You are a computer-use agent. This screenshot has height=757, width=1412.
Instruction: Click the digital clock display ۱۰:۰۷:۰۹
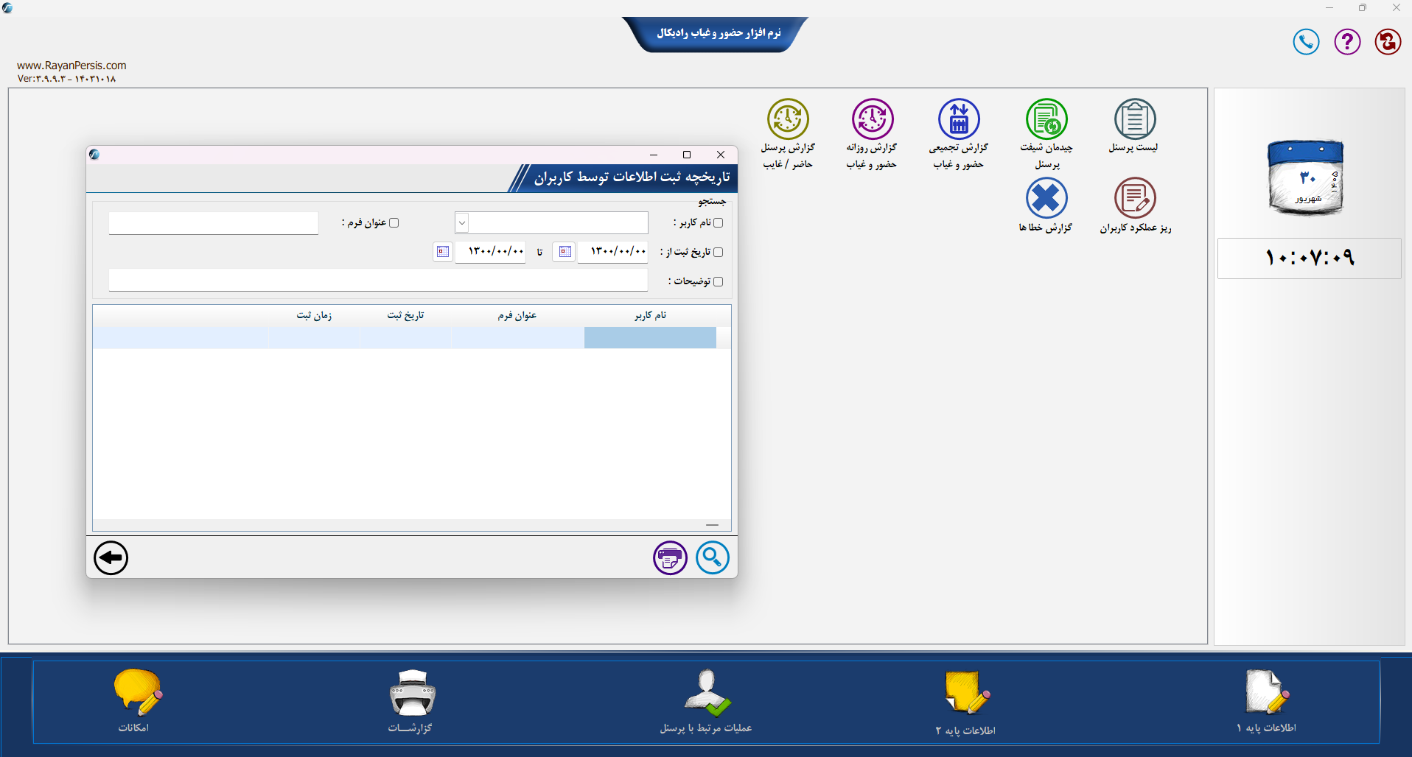click(x=1310, y=258)
